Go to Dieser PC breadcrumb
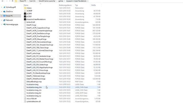 coord(23,1)
